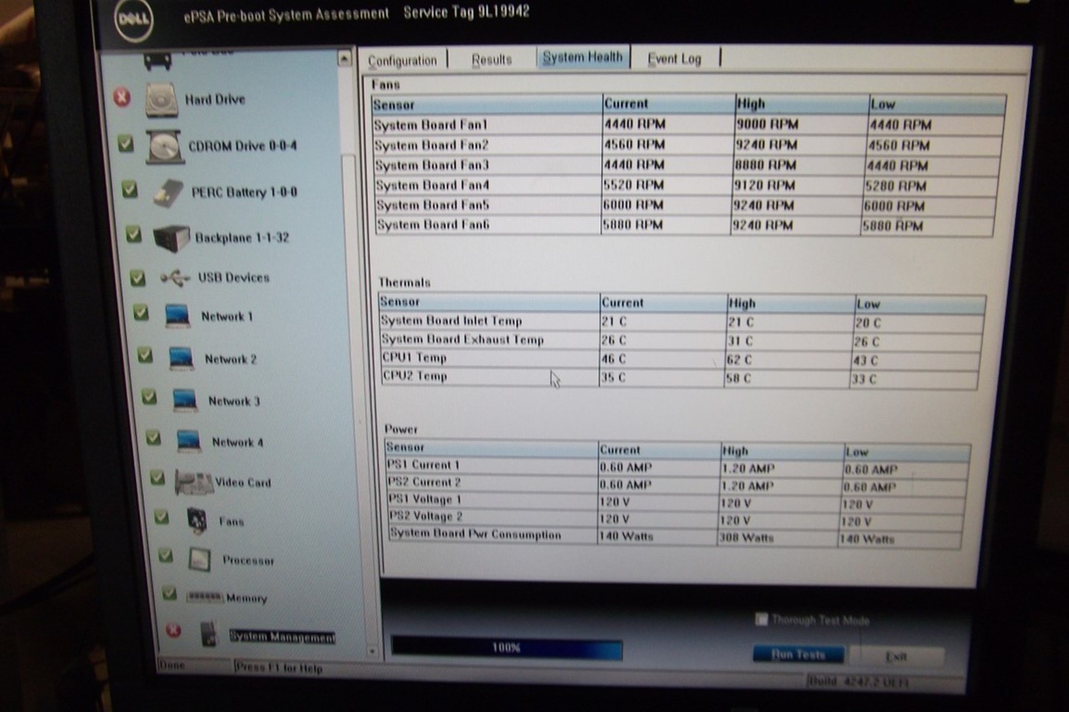Select the CDROM Drive 0-0-4 disc icon
The height and width of the screenshot is (712, 1069).
(164, 146)
